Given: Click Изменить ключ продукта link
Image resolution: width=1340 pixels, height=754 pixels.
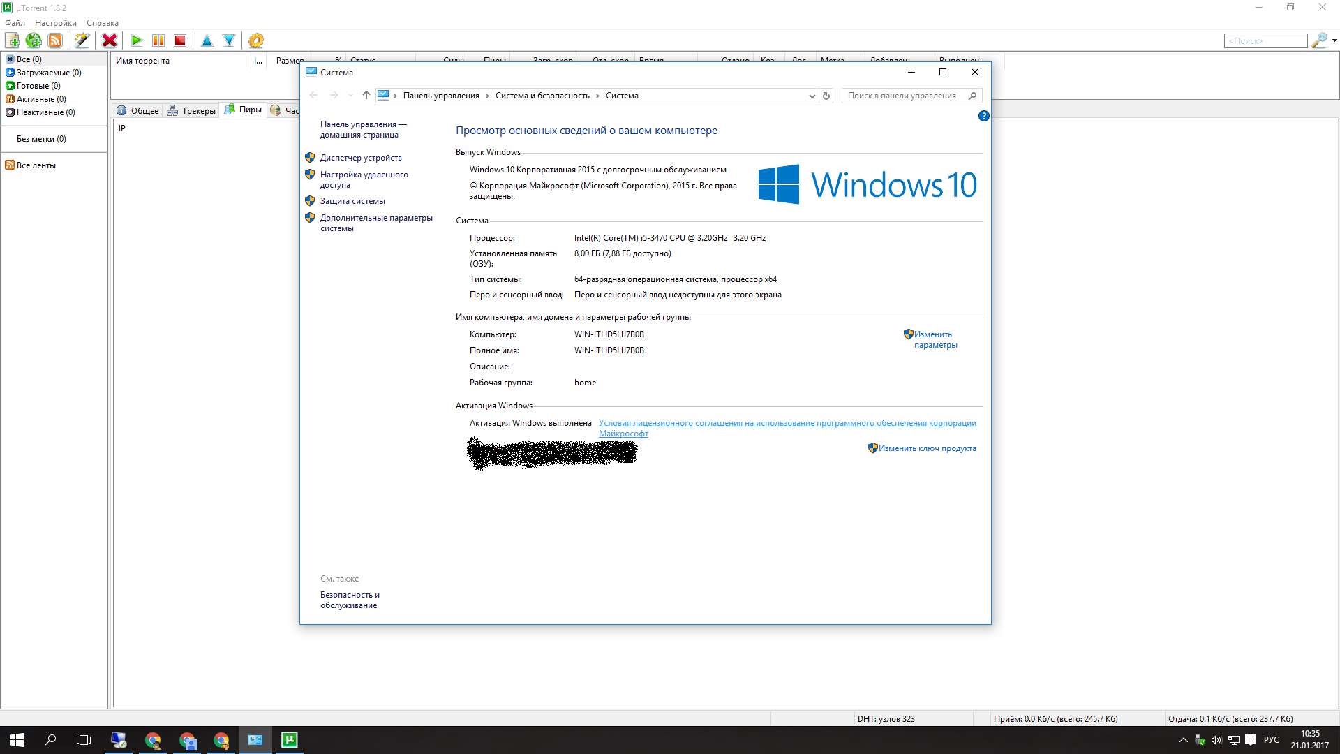Looking at the screenshot, I should pos(927,448).
